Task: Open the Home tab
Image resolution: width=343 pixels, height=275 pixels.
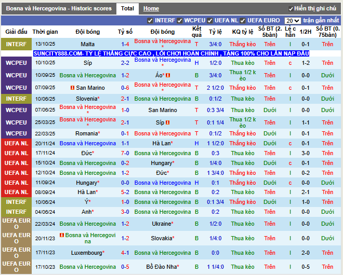Action: (x=151, y=8)
